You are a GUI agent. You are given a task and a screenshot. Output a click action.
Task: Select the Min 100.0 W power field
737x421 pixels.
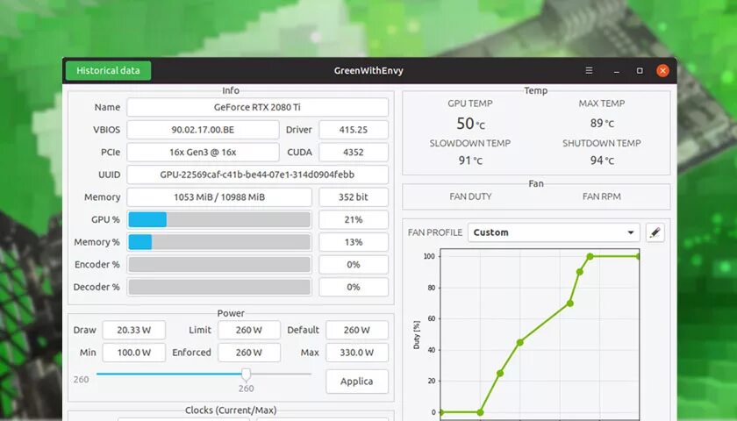pos(134,353)
